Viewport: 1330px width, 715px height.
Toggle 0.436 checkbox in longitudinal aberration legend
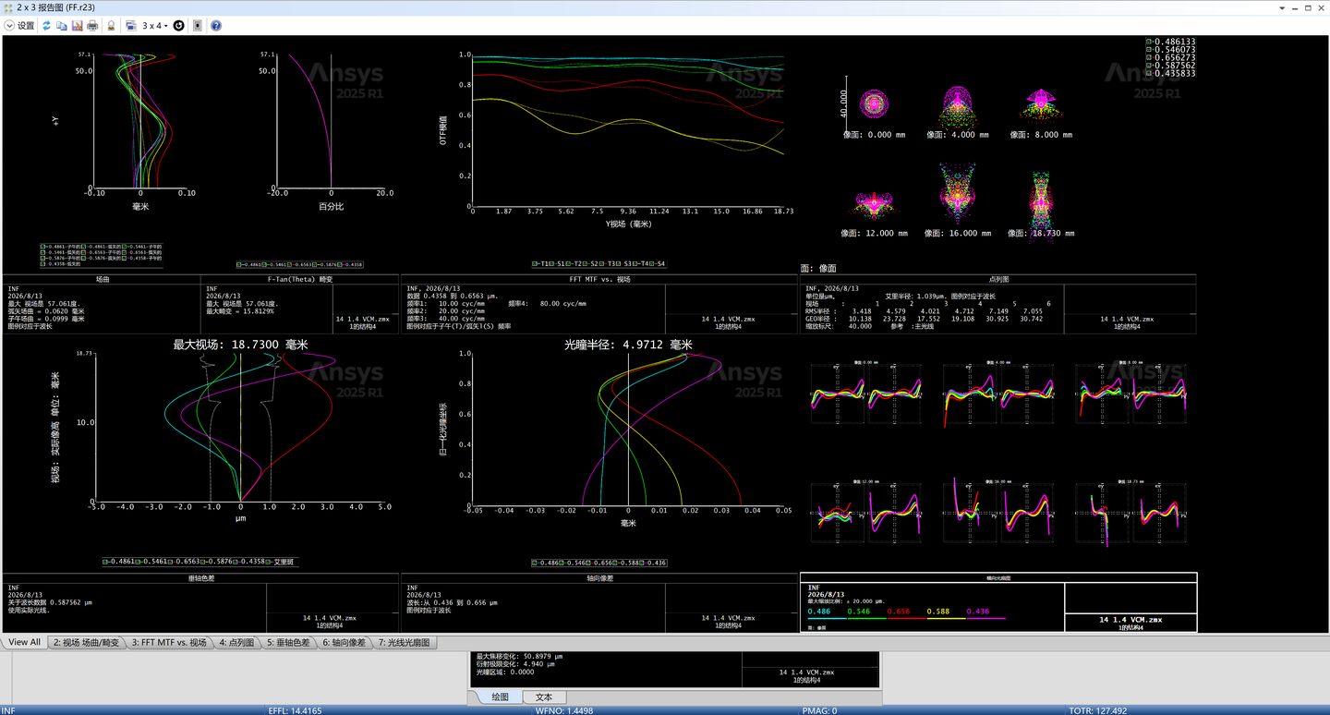click(x=644, y=563)
